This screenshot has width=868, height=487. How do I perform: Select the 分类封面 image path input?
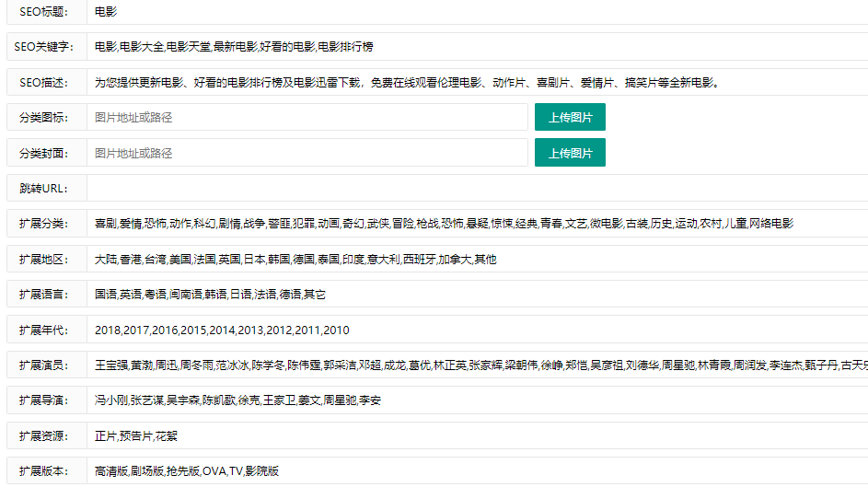(x=307, y=153)
